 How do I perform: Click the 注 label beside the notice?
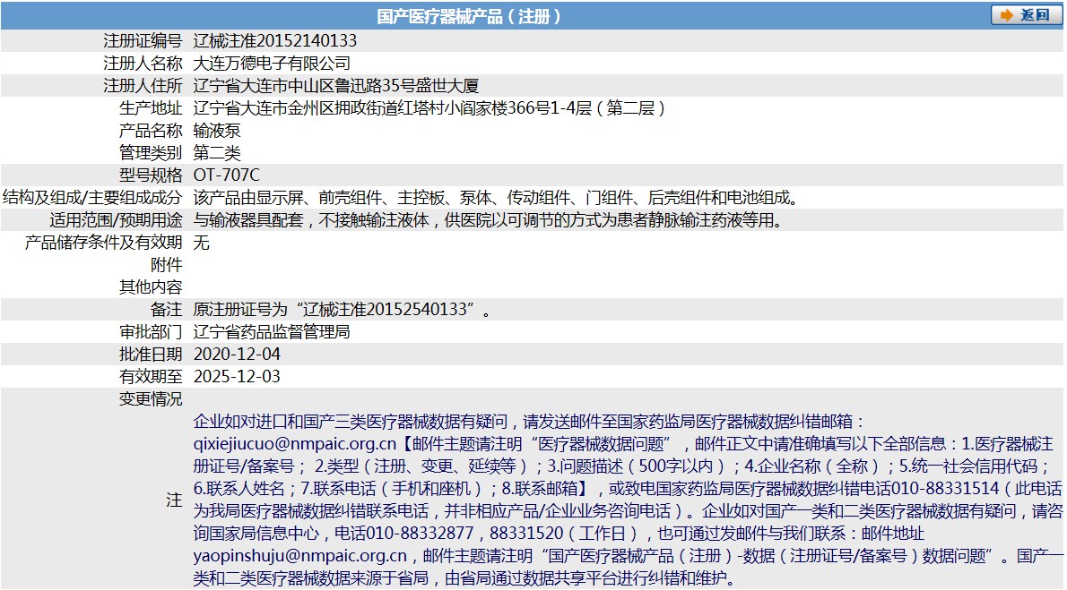tap(174, 501)
